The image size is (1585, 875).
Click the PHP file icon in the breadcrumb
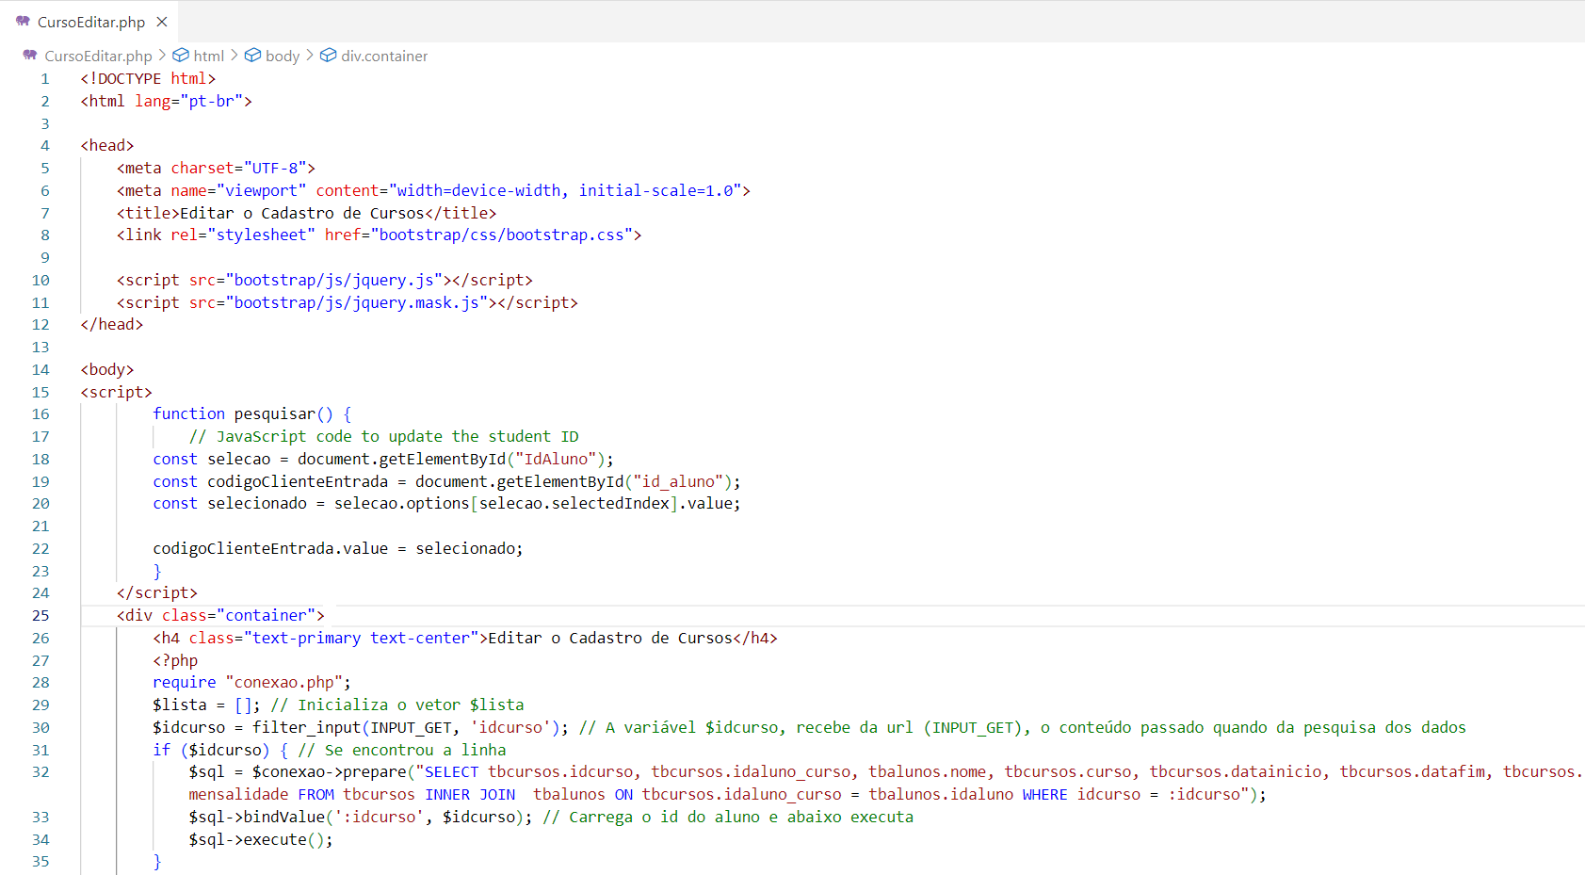pos(30,56)
